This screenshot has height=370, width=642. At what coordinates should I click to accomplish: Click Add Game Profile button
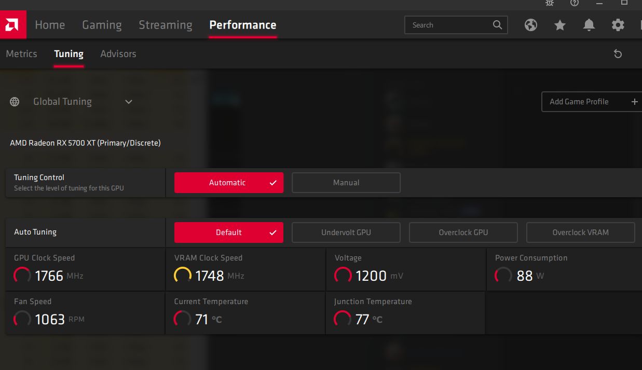pos(591,102)
